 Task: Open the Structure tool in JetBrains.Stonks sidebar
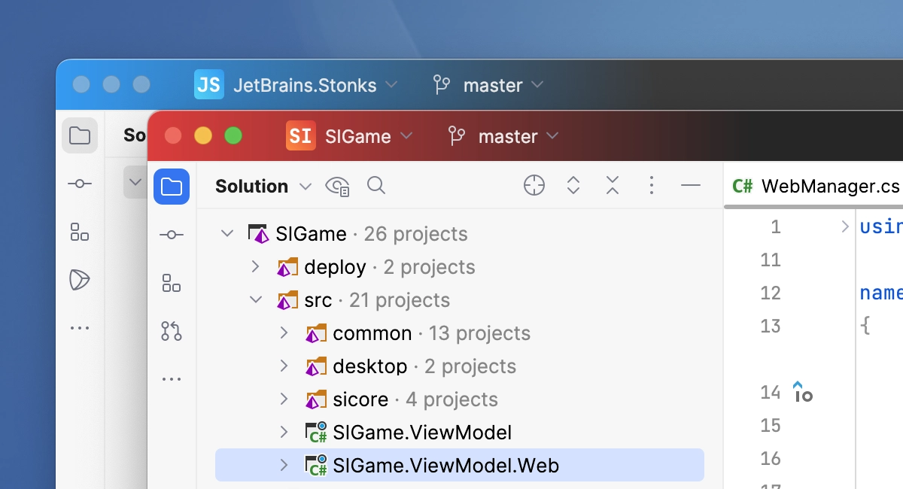80,231
